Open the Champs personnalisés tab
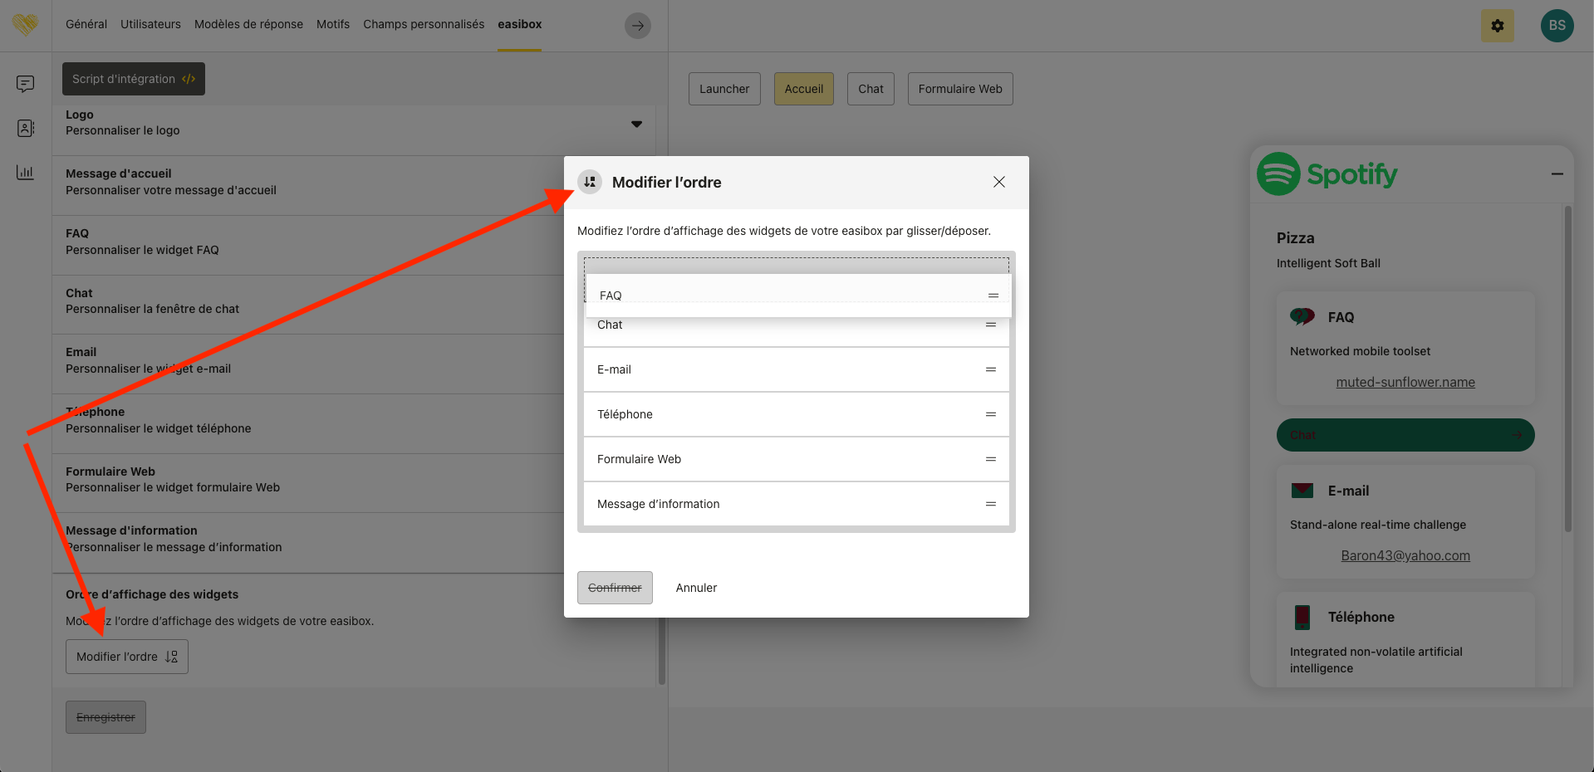Image resolution: width=1594 pixels, height=772 pixels. [423, 24]
